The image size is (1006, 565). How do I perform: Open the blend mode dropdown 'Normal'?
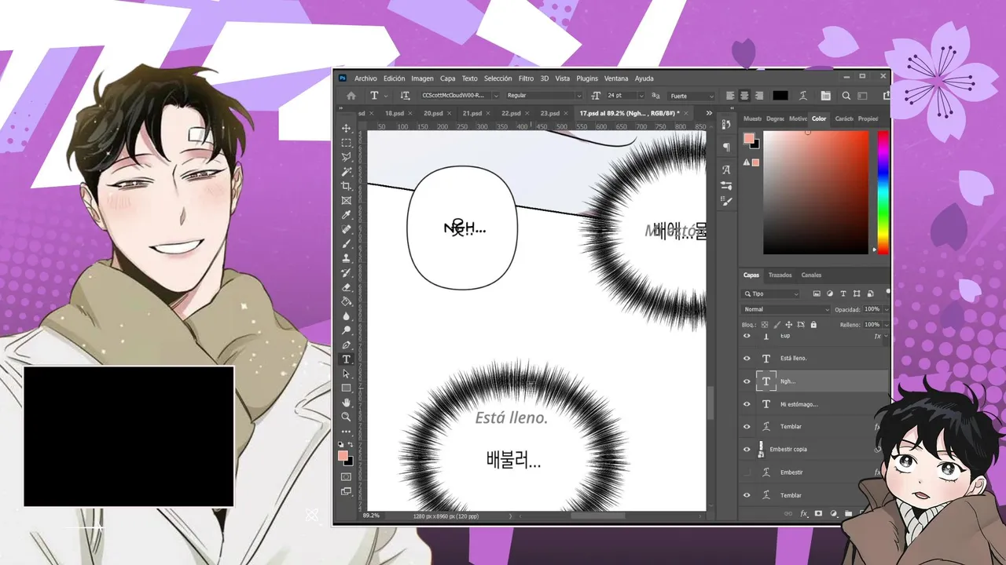786,309
